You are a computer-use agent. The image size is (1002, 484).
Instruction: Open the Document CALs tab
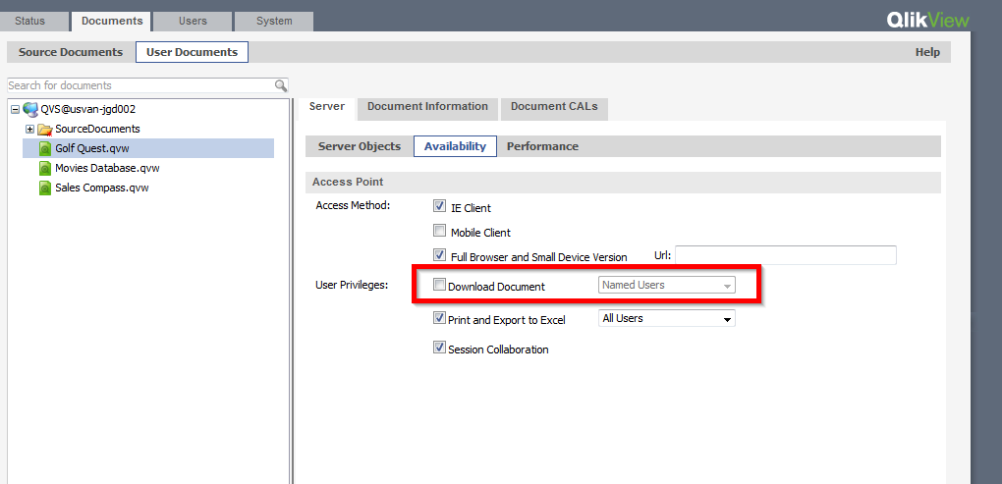pos(554,107)
